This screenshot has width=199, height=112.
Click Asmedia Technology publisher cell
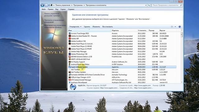pyautogui.click(x=119, y=75)
